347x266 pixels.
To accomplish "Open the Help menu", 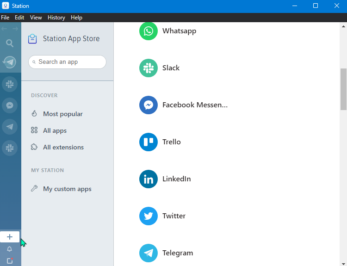I will point(76,18).
